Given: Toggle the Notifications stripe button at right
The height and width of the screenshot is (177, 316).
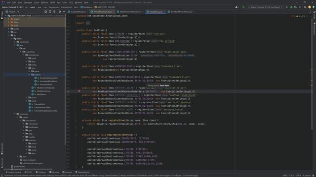Looking at the screenshot, I should tap(314, 28).
